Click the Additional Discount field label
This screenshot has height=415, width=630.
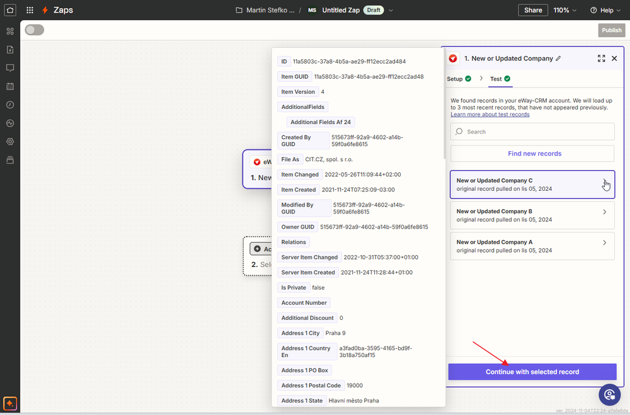point(307,318)
